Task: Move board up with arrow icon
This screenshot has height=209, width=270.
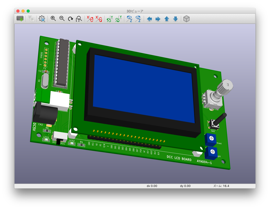Action: click(167, 19)
